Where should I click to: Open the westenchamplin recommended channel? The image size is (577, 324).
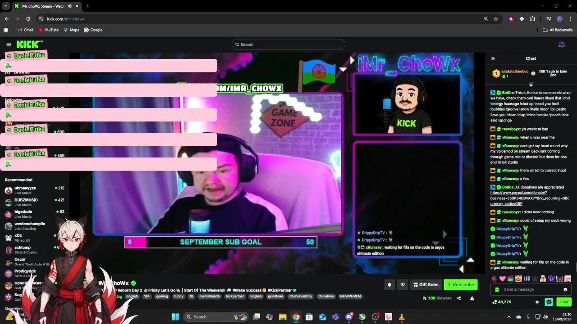point(35,225)
